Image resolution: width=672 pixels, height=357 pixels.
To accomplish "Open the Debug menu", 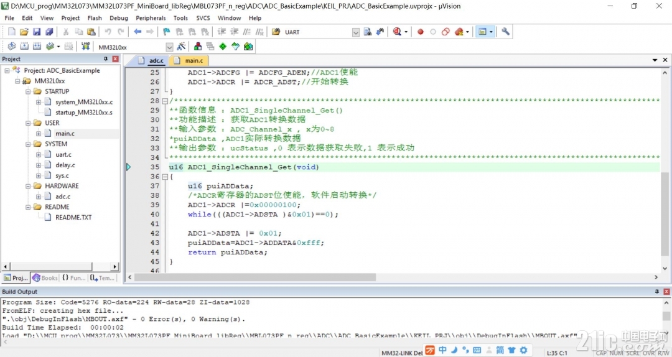I will click(119, 18).
